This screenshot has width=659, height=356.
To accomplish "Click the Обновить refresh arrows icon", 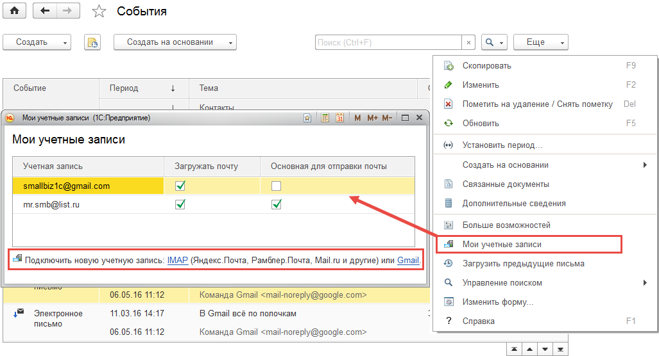I will pyautogui.click(x=449, y=124).
